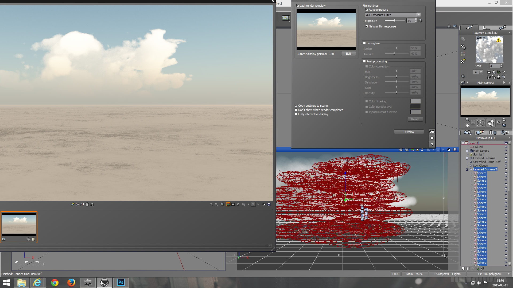Click Edit next to display gamma
The image size is (513, 288).
pyautogui.click(x=348, y=54)
